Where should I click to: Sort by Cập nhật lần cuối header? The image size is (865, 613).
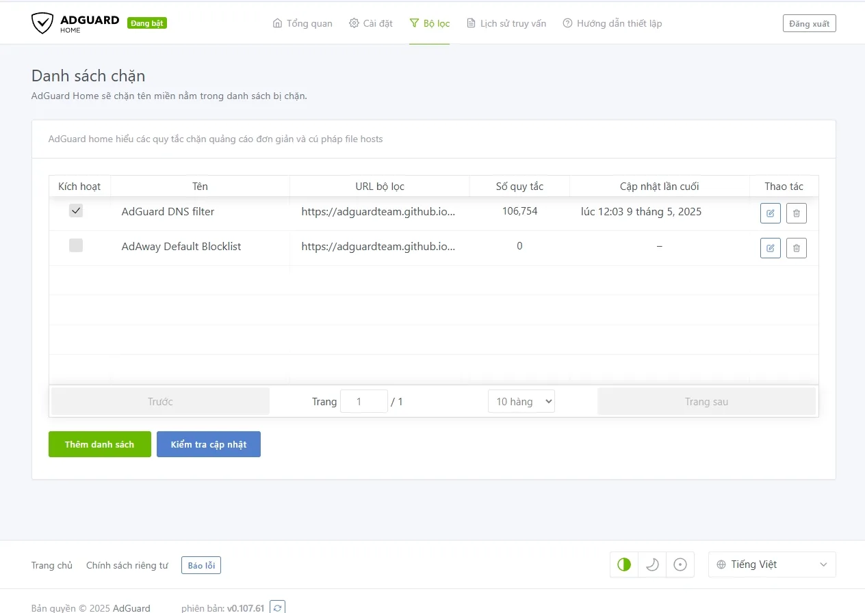click(659, 186)
